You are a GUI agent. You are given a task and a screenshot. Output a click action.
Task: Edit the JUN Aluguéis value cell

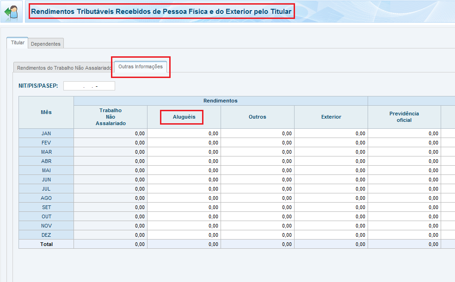pos(184,180)
